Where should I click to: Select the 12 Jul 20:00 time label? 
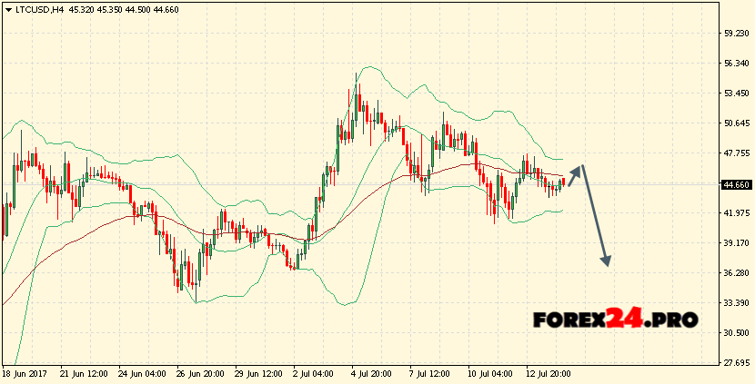tap(548, 374)
